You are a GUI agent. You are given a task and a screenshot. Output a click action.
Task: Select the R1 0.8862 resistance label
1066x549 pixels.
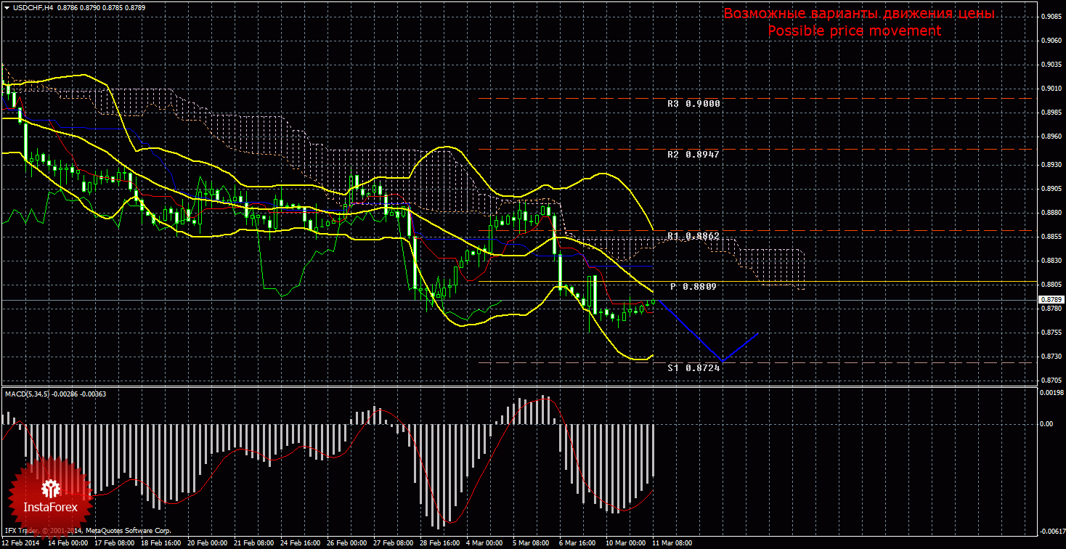tap(693, 236)
